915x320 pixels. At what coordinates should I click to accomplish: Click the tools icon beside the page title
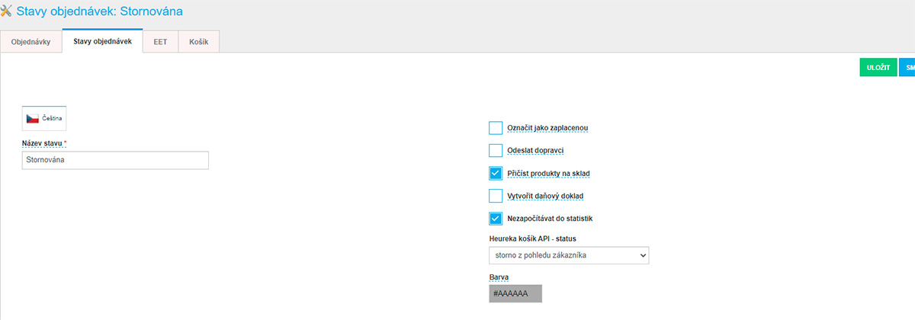coord(7,11)
